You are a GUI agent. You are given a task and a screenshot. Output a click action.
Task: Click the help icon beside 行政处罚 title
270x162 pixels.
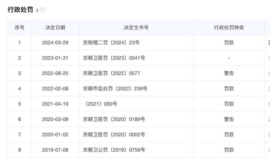[43, 10]
